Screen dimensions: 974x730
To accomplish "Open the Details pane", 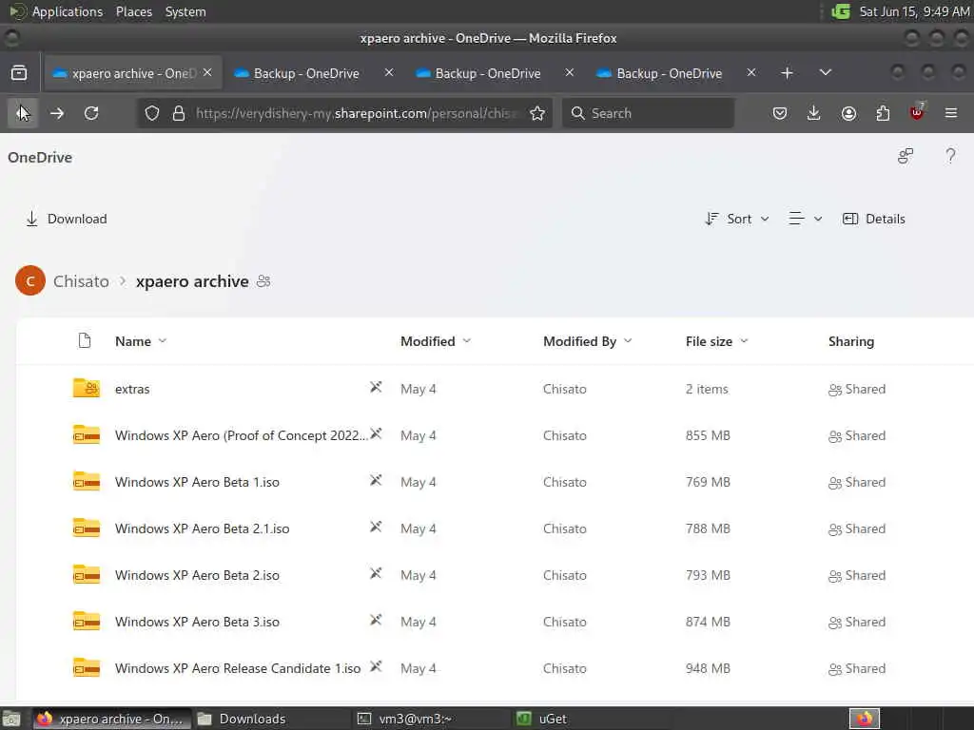I will [873, 219].
